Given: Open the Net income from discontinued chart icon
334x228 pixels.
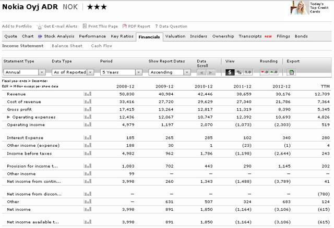Looking at the screenshot, I should [x=88, y=194].
